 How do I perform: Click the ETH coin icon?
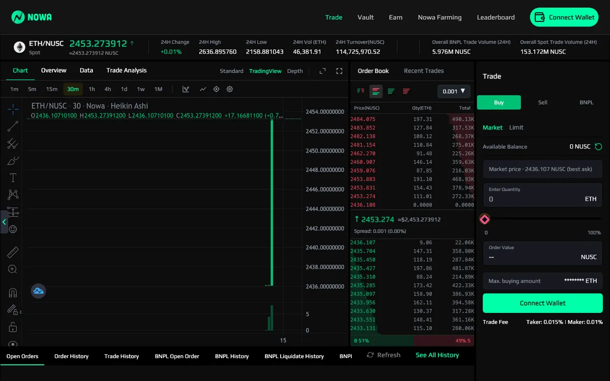19,47
